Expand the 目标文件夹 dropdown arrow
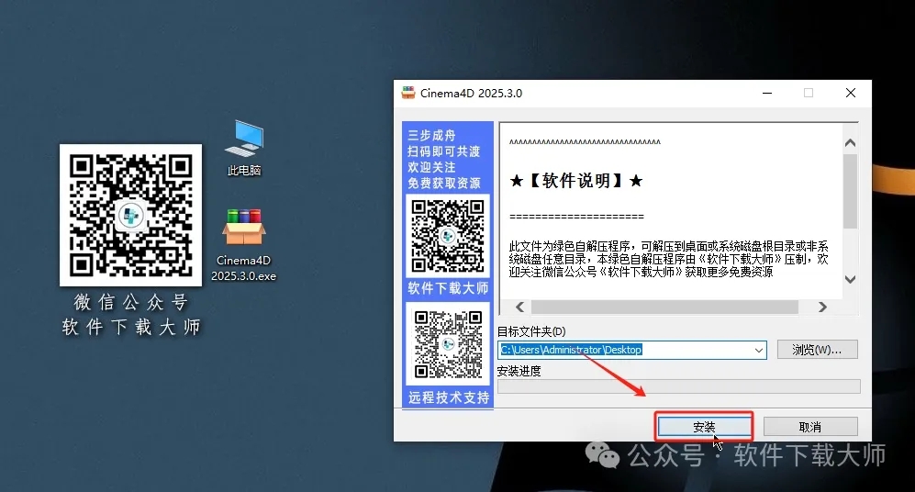 pyautogui.click(x=759, y=350)
